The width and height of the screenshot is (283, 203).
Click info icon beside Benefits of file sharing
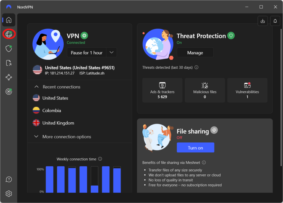pos(204,163)
